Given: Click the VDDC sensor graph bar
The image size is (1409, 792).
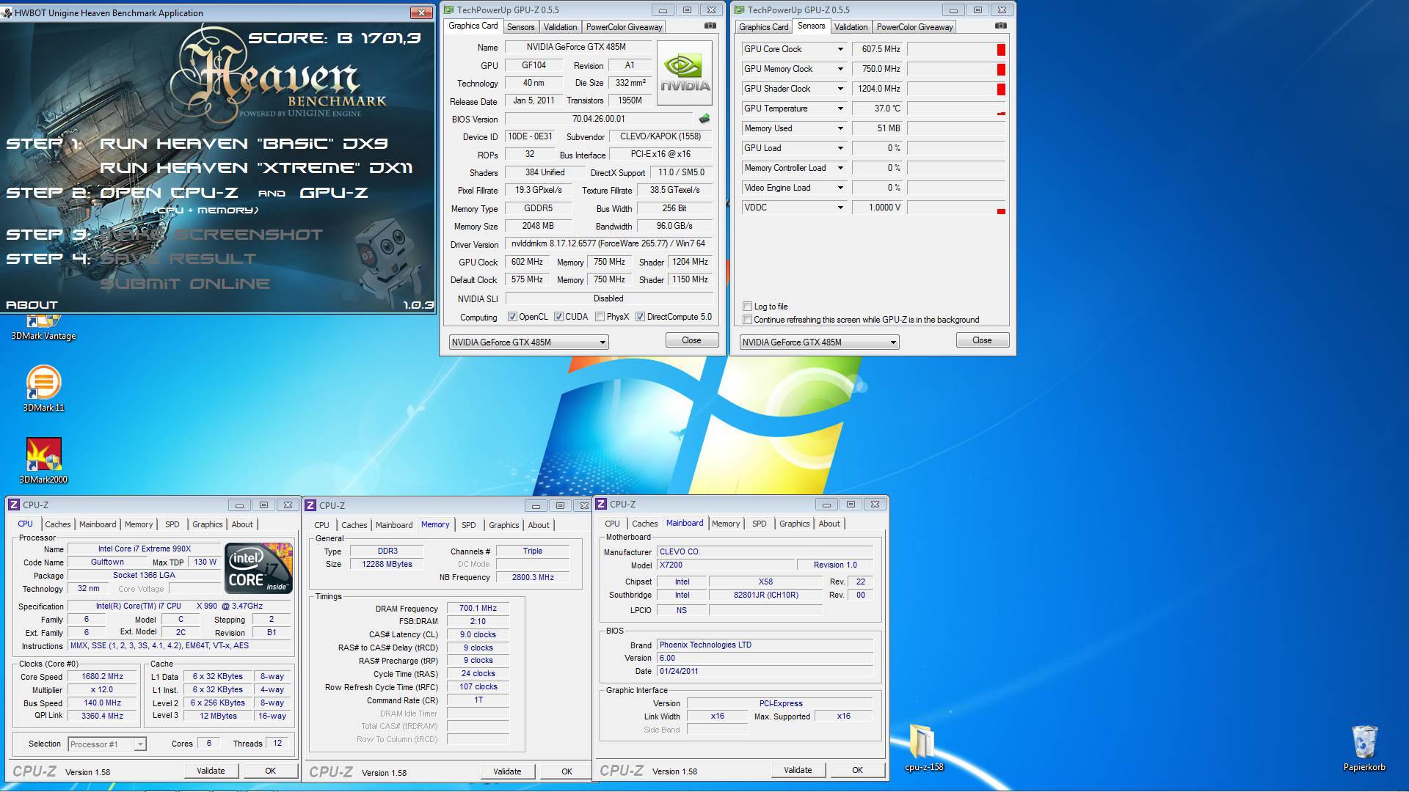Looking at the screenshot, I should point(957,208).
